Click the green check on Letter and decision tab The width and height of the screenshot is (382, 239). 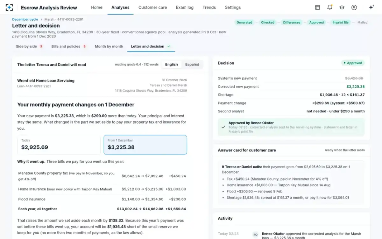(169, 47)
